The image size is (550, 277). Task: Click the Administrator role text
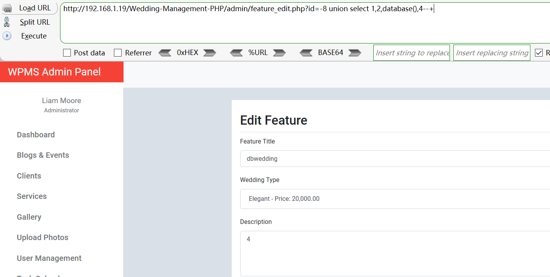tap(62, 110)
